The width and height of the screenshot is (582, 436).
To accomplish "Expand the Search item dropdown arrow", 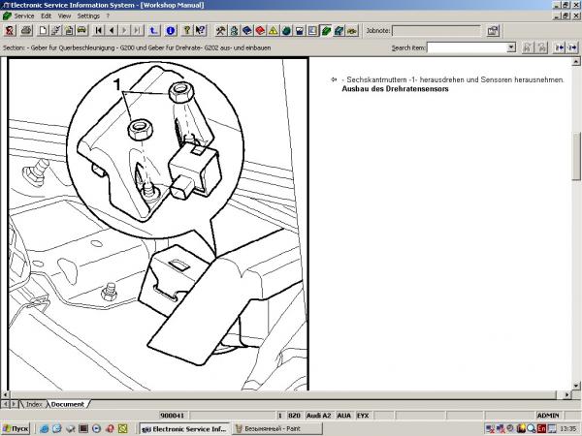I will coord(511,47).
